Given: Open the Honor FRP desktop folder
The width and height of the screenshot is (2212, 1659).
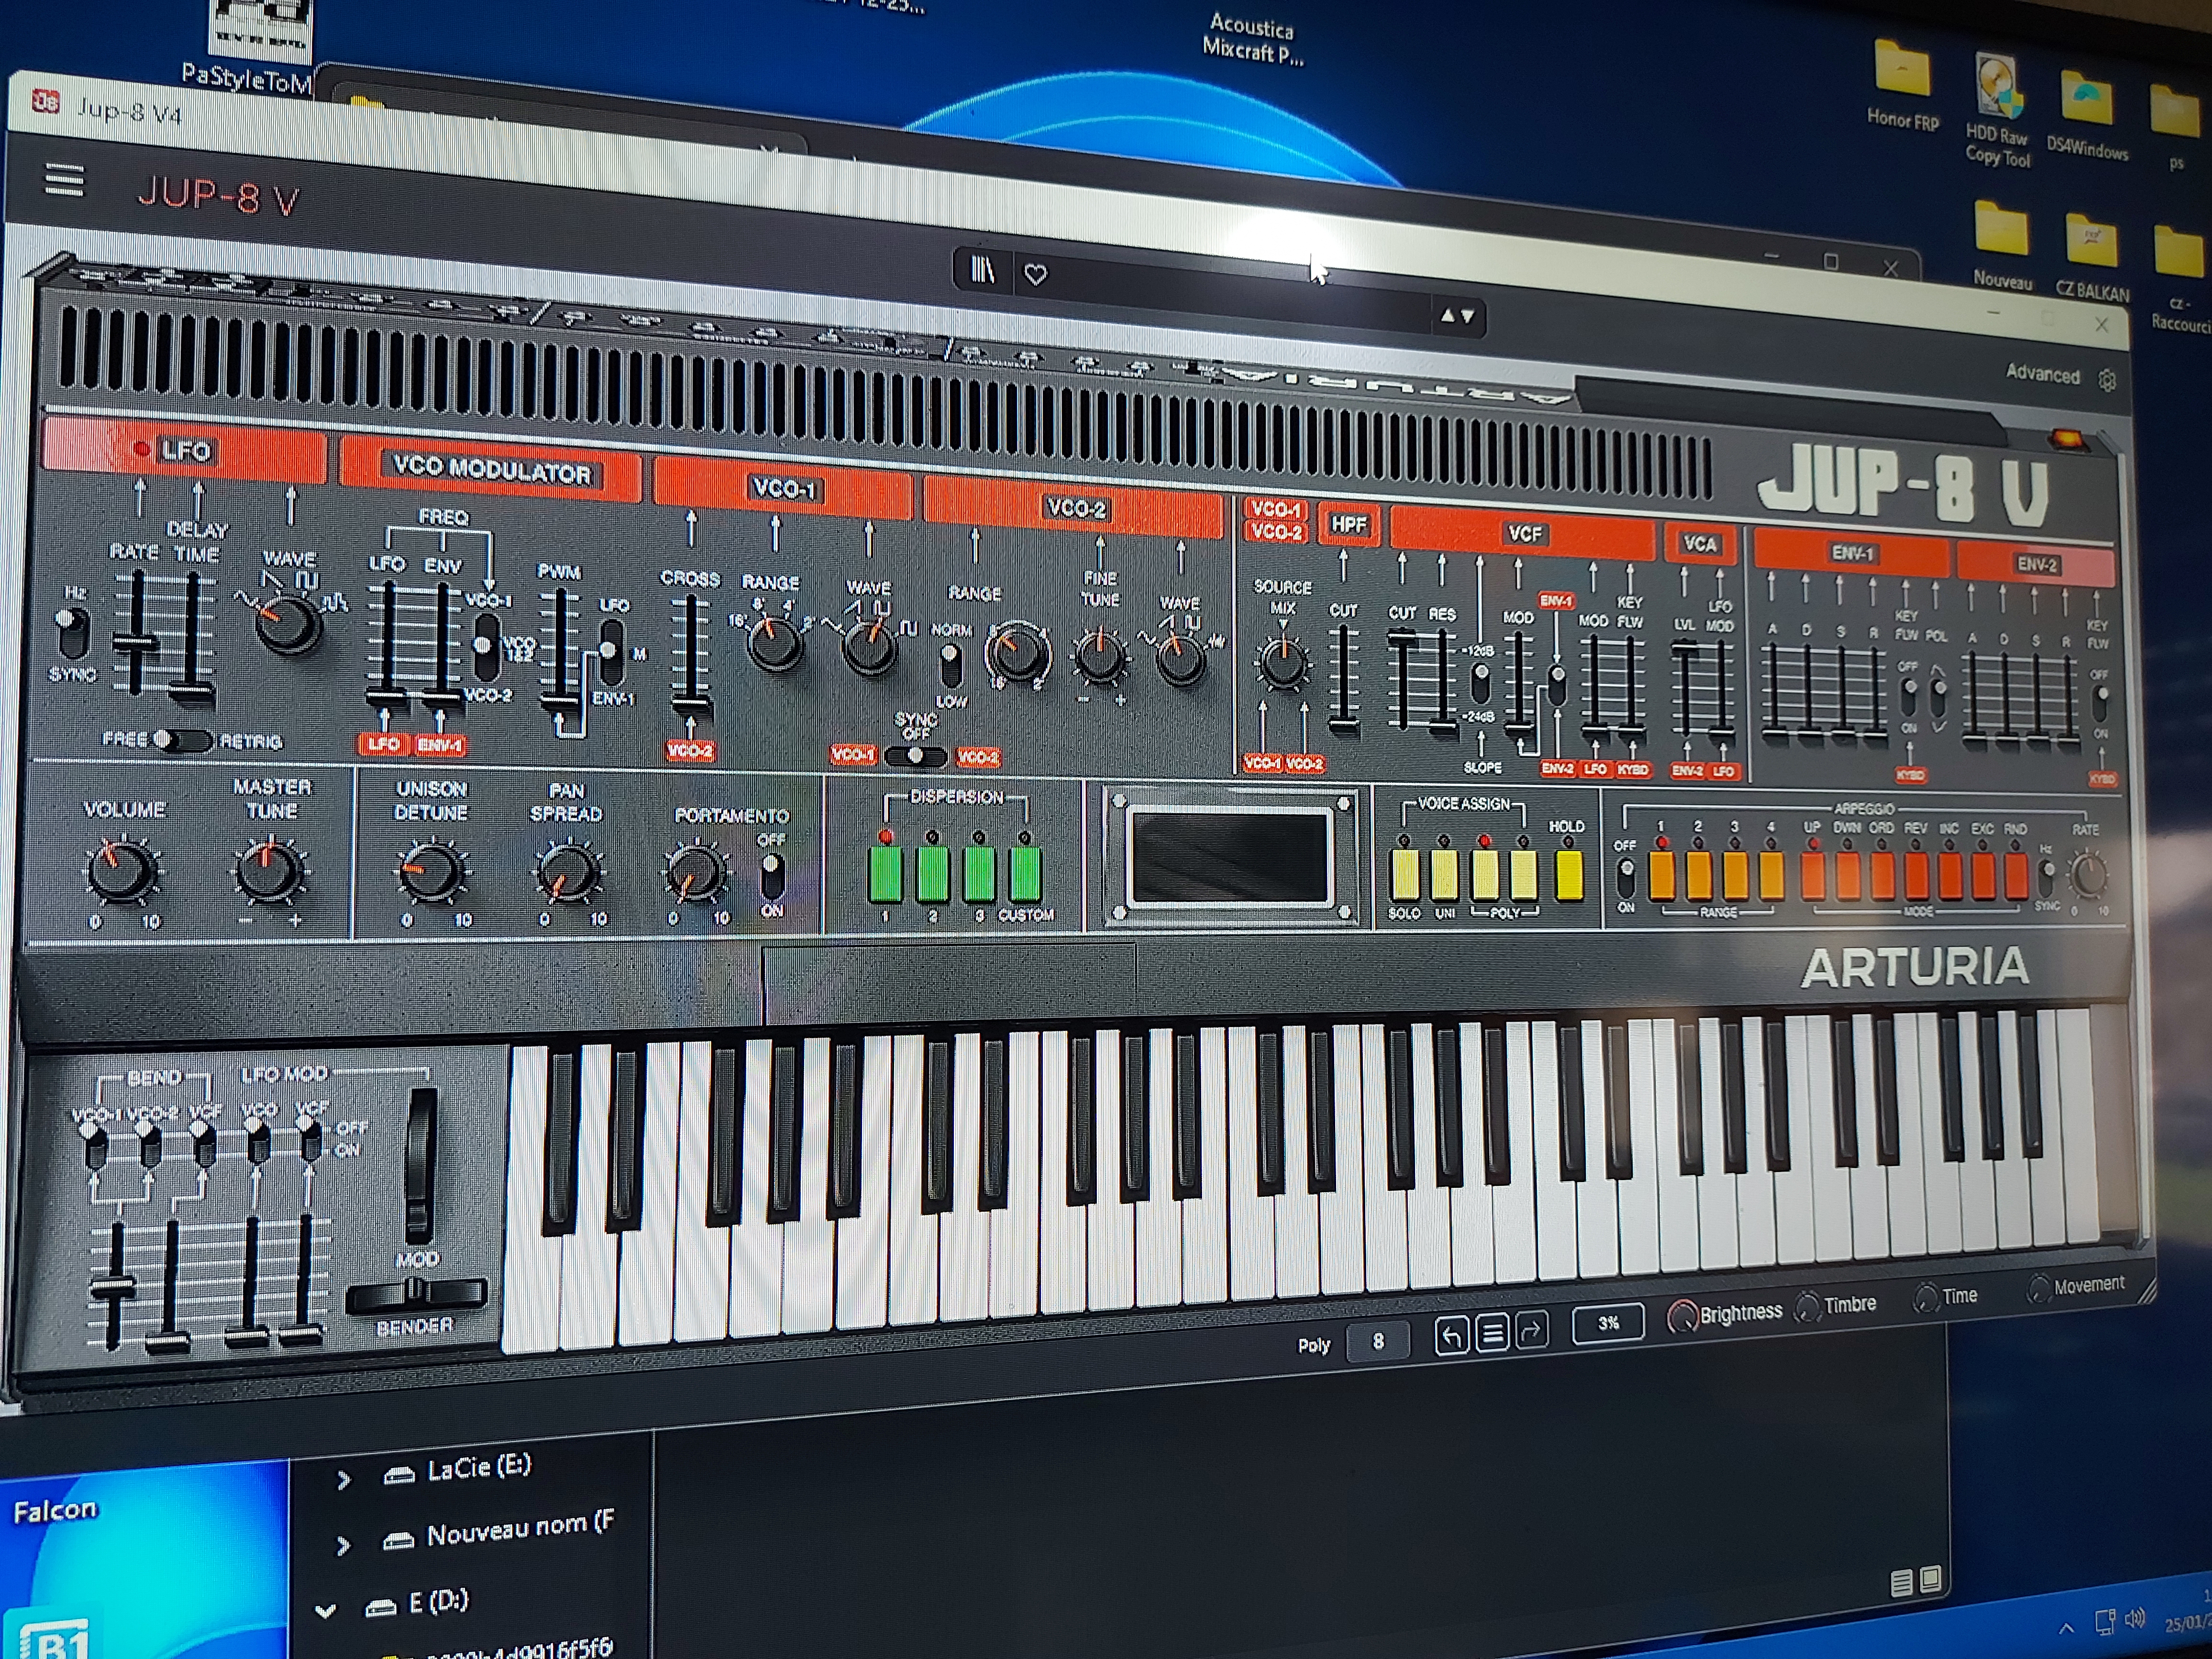Looking at the screenshot, I should click(1902, 86).
